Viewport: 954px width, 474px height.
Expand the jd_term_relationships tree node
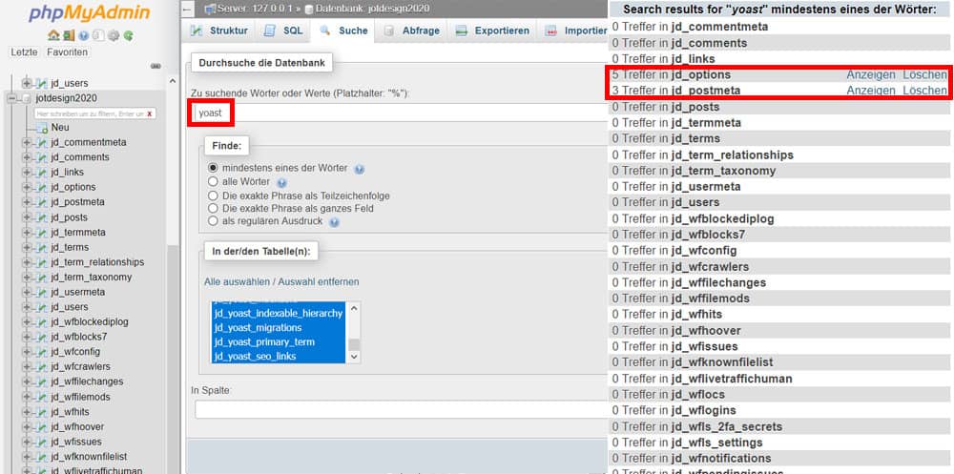(26, 262)
